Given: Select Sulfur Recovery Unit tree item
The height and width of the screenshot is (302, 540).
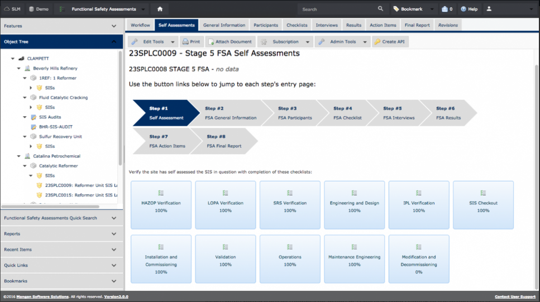Looking at the screenshot, I should pyautogui.click(x=60, y=136).
